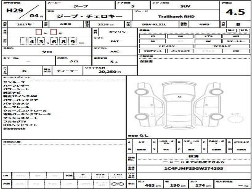Image resolution: width=252 pixels, height=189 pixels.
Task: Click the fuel type ガソリン
Action: [x=117, y=32]
